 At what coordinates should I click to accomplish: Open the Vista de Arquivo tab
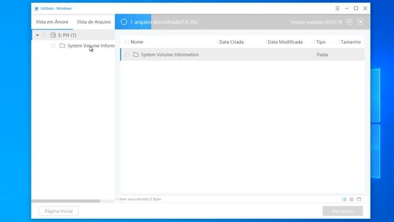click(x=94, y=22)
